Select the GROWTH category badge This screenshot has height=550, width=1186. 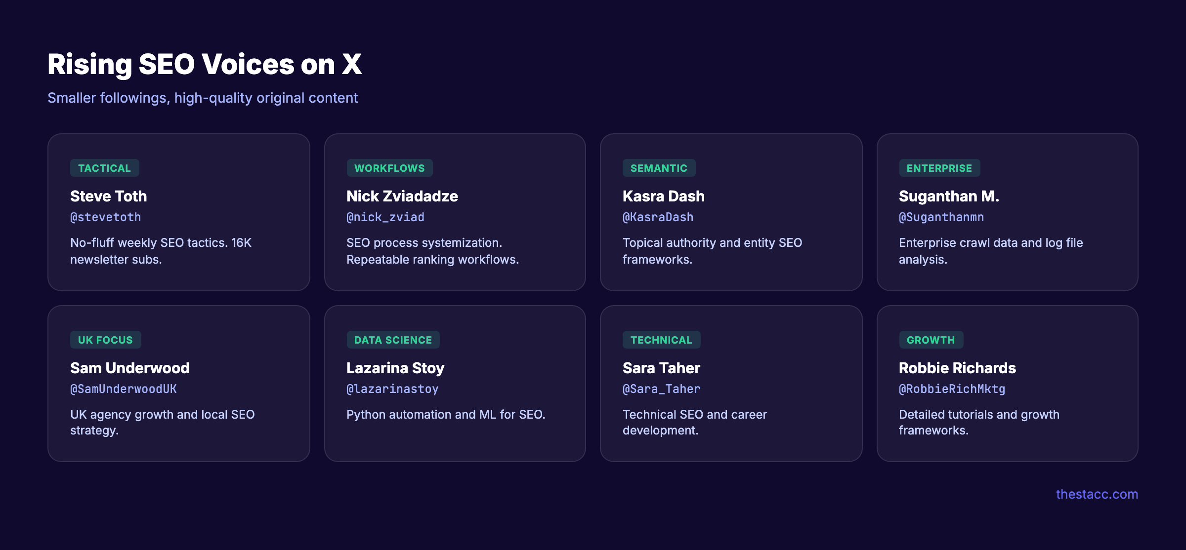pos(931,340)
